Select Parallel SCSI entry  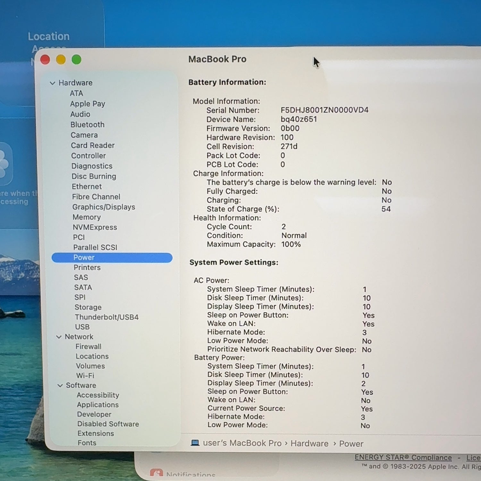click(x=95, y=248)
